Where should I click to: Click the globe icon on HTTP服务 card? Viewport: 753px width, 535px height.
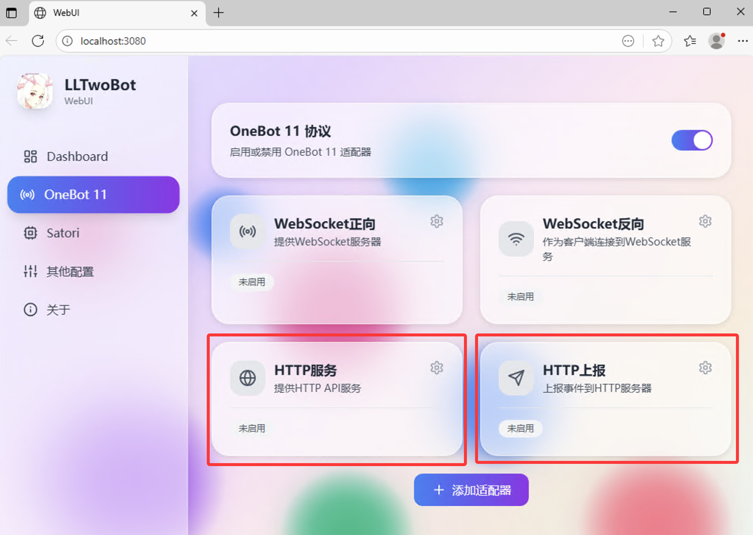[248, 378]
